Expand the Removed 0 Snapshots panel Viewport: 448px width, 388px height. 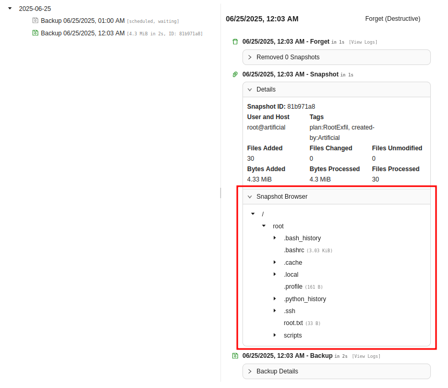[250, 57]
